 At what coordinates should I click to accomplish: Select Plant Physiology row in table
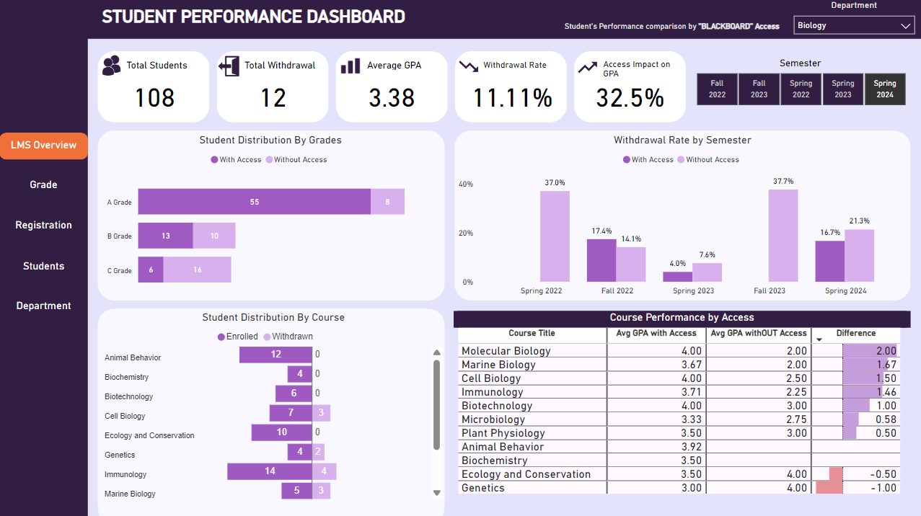[x=679, y=433]
